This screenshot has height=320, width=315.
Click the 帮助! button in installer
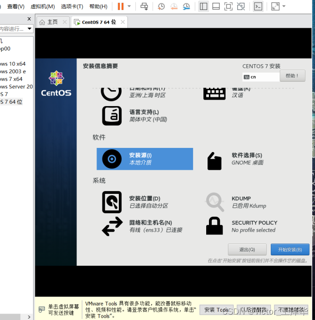[292, 76]
